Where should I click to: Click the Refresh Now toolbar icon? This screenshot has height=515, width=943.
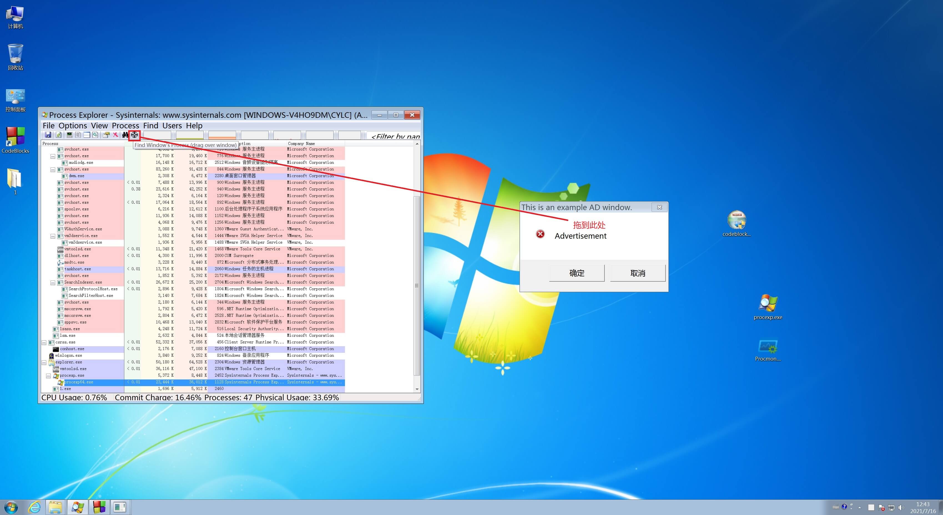[x=59, y=135]
